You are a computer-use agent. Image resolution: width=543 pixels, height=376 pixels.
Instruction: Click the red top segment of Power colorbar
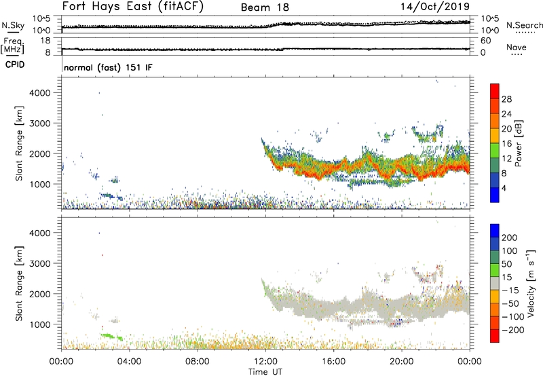(x=495, y=91)
